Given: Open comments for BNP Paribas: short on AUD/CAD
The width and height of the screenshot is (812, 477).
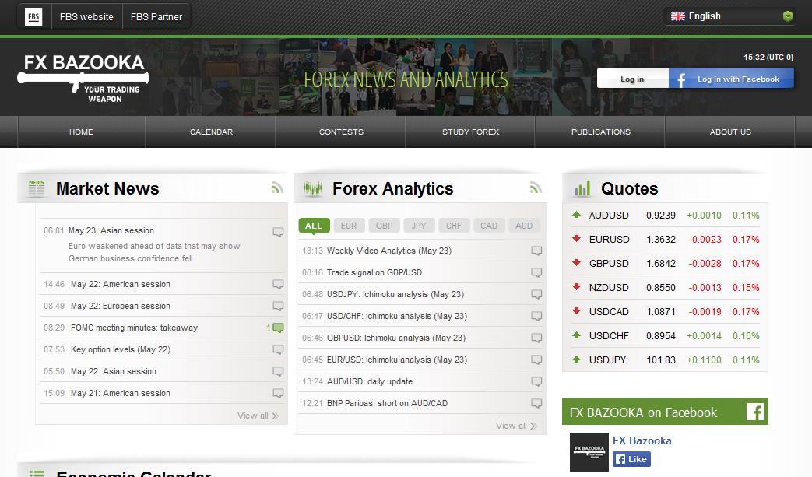Looking at the screenshot, I should coord(536,403).
